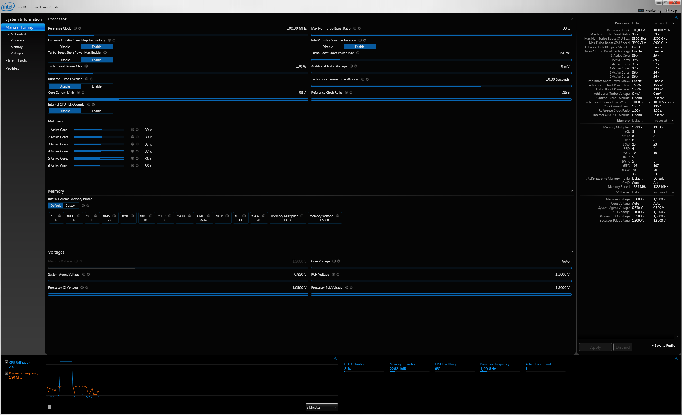Reset 3 Active Cores multiplier icon

pyautogui.click(x=137, y=144)
